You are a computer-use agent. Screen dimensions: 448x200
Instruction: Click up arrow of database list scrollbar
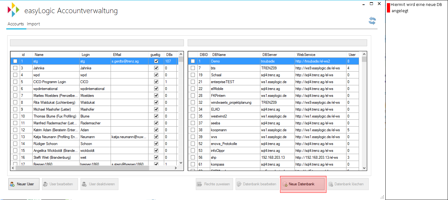(364, 55)
